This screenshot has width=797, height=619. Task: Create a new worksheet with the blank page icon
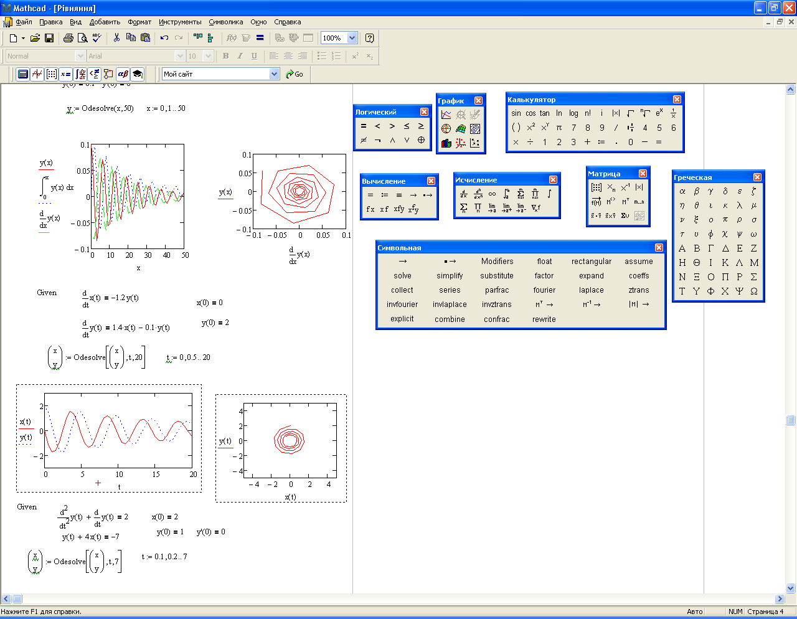12,38
